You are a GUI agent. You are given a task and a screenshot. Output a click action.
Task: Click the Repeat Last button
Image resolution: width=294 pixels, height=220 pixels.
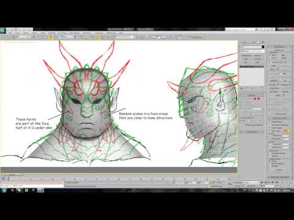279,50
